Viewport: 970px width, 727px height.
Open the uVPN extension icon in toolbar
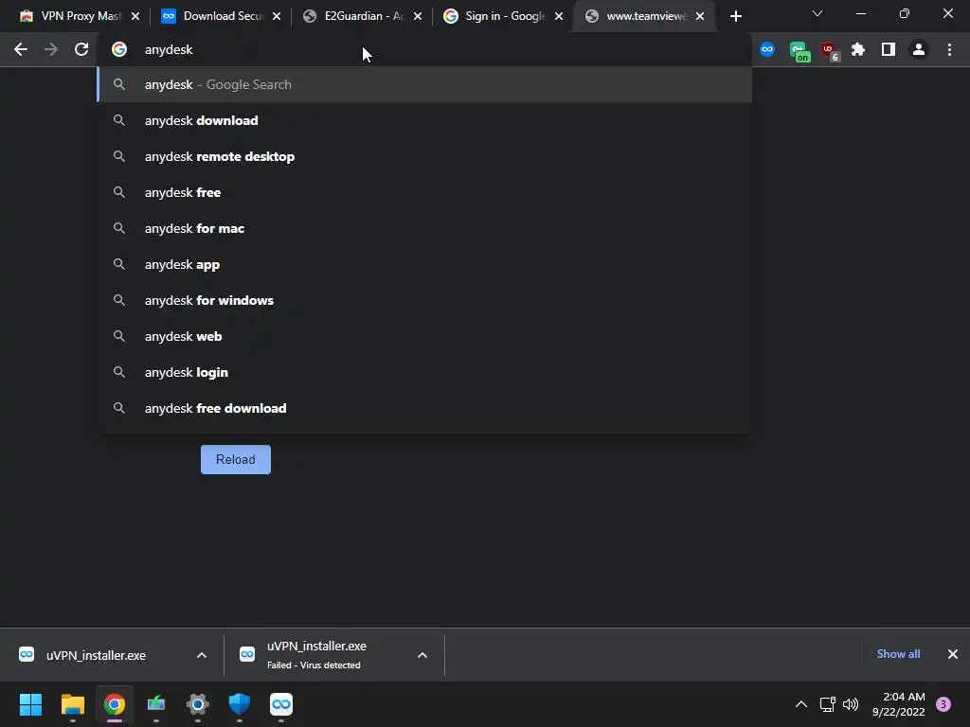pyautogui.click(x=767, y=49)
